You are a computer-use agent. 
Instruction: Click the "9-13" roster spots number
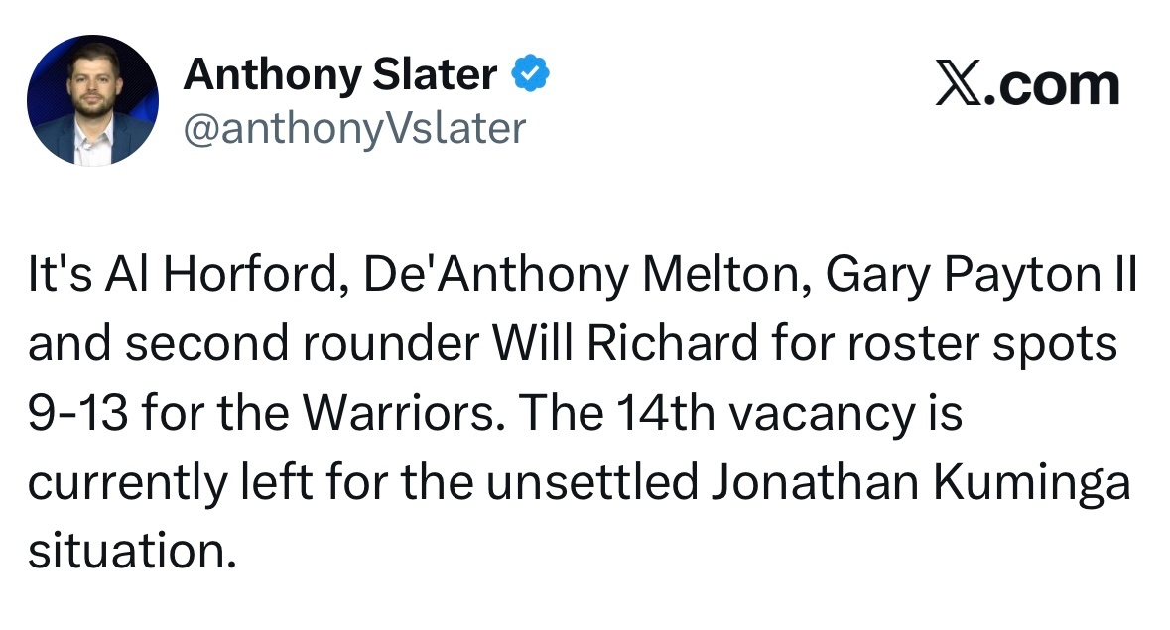click(x=75, y=414)
